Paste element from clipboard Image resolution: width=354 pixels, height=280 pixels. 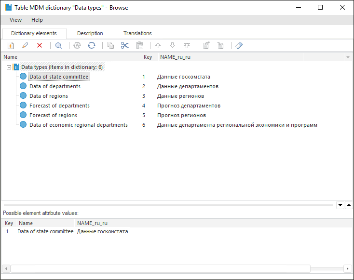coord(139,46)
